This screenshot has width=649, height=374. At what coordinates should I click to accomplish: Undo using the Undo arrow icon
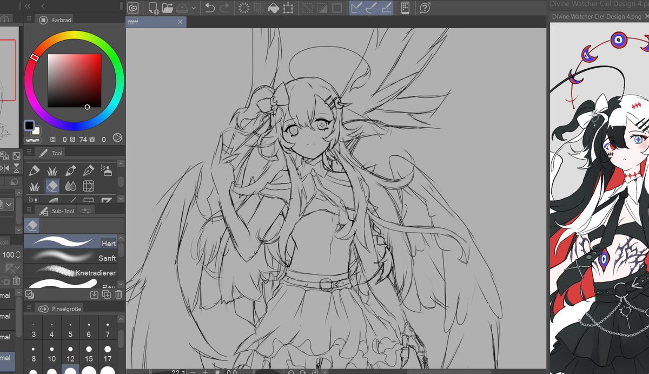pos(210,8)
